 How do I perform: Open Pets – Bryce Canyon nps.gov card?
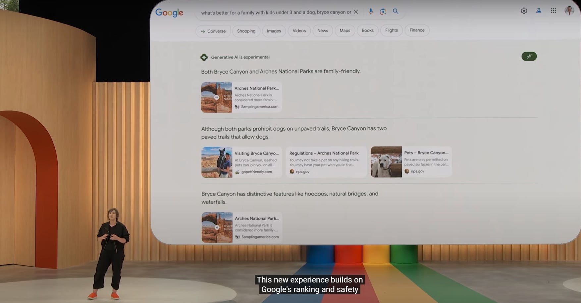tap(411, 162)
